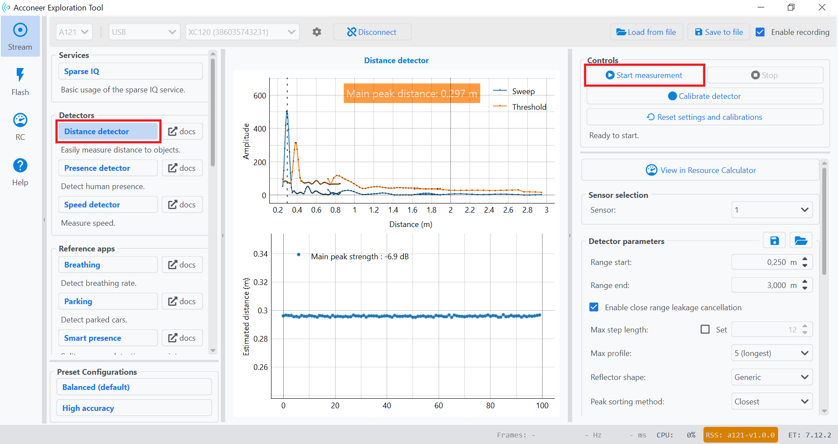The height and width of the screenshot is (444, 838).
Task: Check the Max step length Set box
Action: tap(705, 329)
